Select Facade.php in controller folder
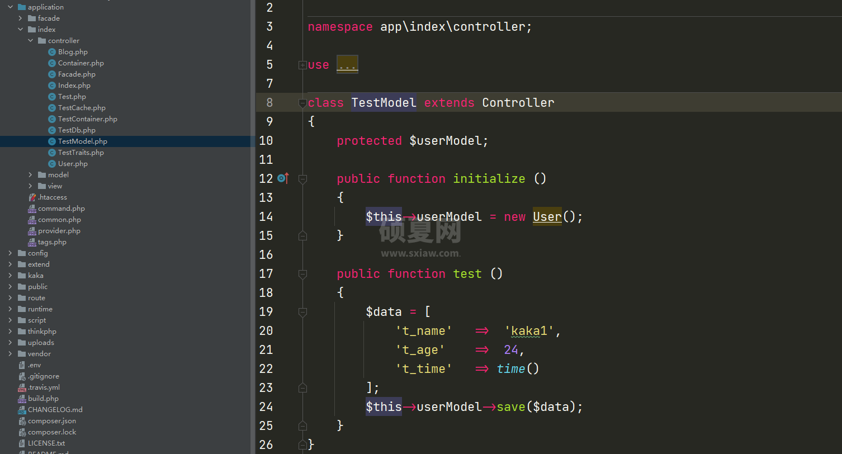842x454 pixels. pyautogui.click(x=77, y=74)
